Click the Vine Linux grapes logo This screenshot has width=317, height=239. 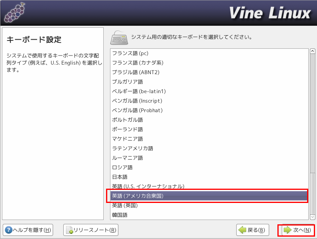15,13
